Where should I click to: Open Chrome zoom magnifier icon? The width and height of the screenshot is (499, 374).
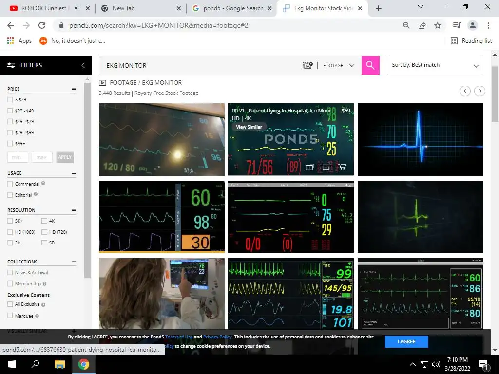[x=406, y=25]
